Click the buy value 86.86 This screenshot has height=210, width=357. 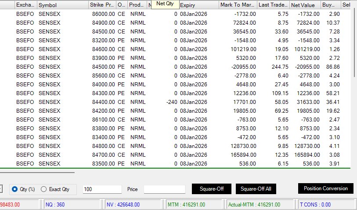(x=333, y=66)
